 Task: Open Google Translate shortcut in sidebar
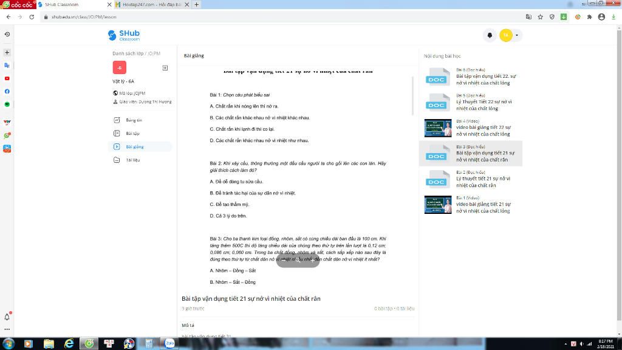pyautogui.click(x=7, y=66)
